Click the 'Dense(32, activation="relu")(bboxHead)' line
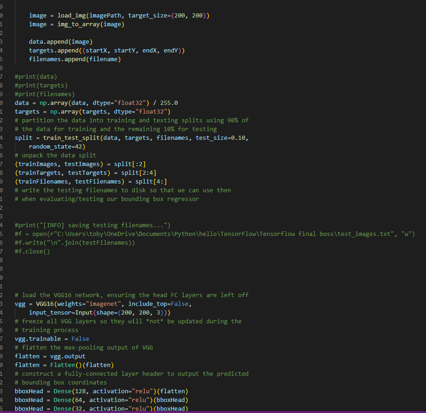Viewport: 426px width, 413px height. (x=101, y=408)
